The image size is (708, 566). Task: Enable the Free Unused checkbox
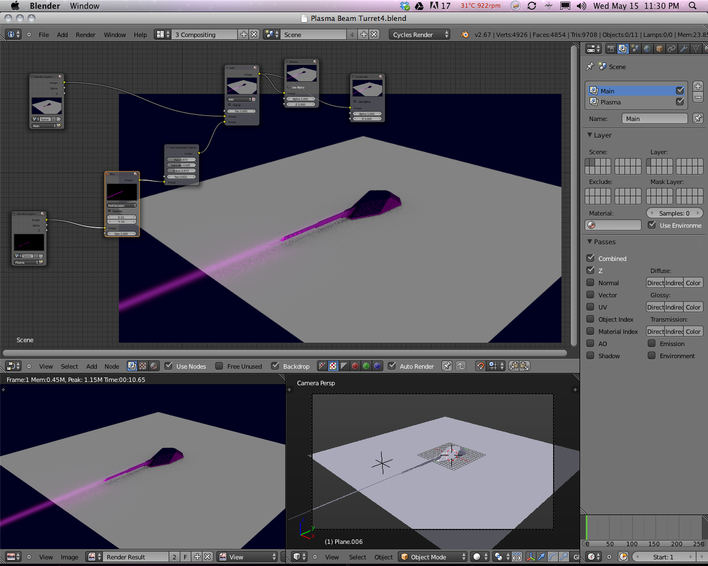(x=219, y=366)
